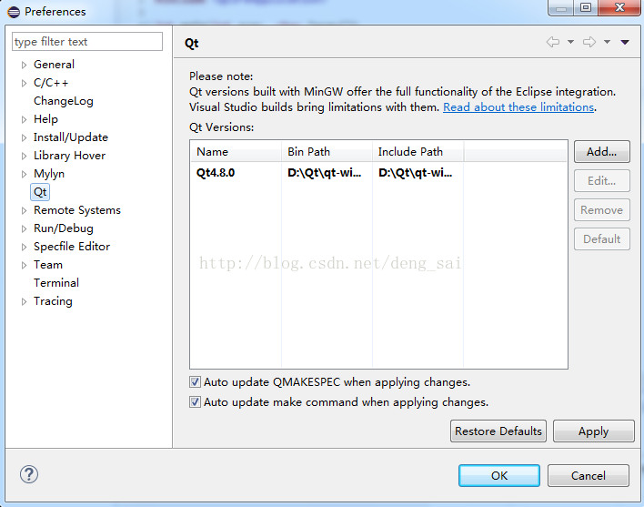The width and height of the screenshot is (644, 507).
Task: Sort by Name column header
Action: click(x=236, y=152)
